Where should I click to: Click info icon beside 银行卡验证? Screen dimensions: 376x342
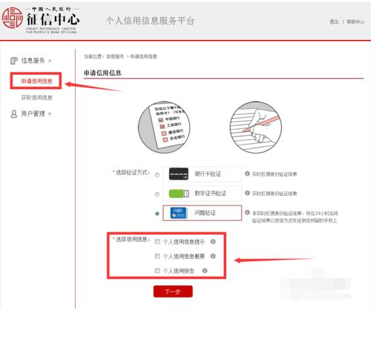click(247, 174)
